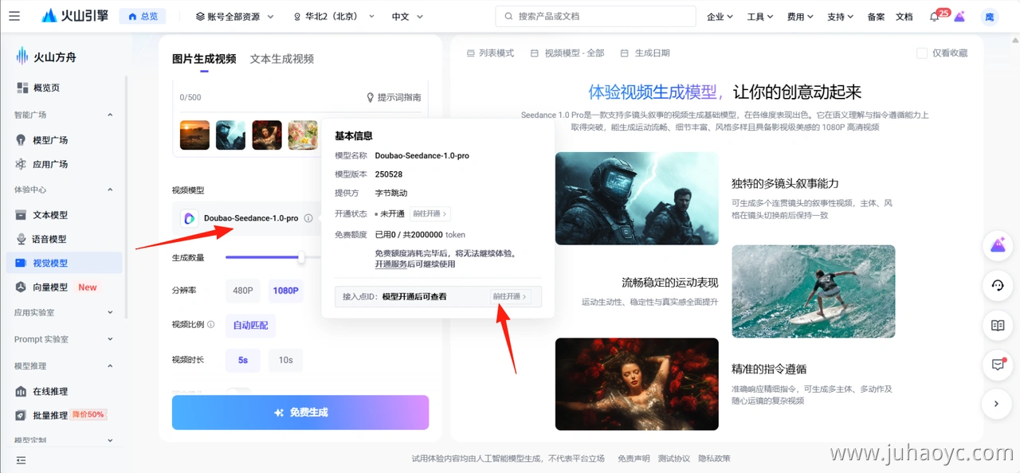
Task: Click the 开通服务 link in popup
Action: pos(390,264)
